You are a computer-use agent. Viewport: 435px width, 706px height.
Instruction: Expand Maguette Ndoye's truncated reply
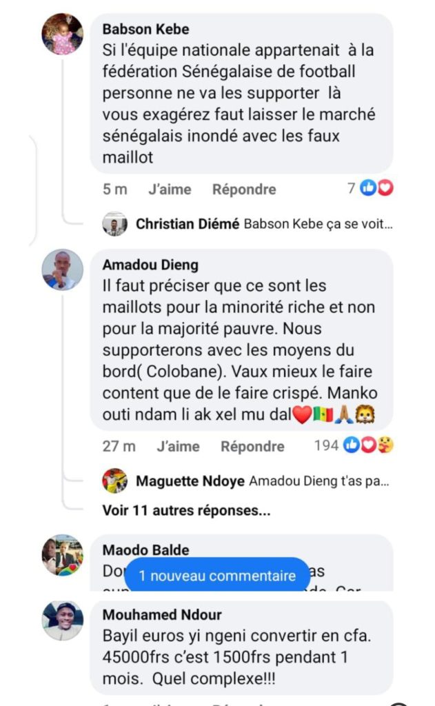[x=318, y=481]
